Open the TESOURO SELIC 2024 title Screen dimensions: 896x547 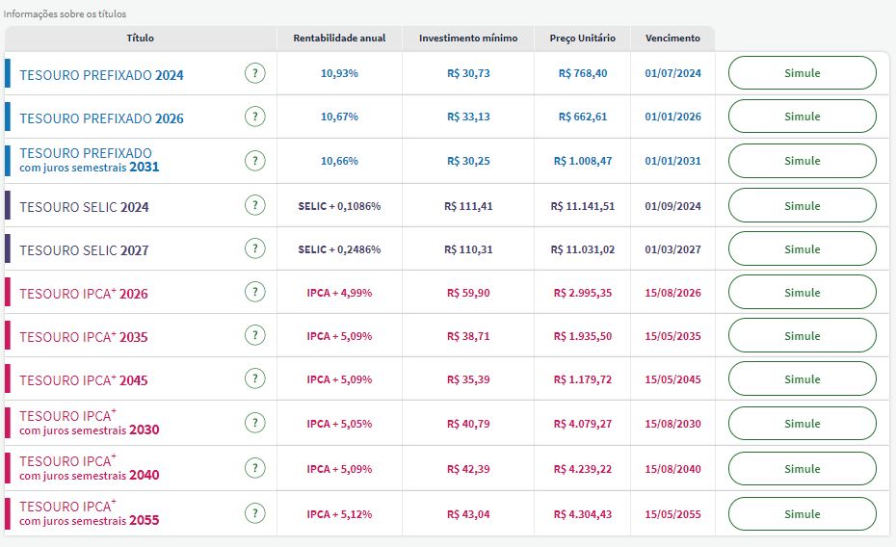(84, 207)
